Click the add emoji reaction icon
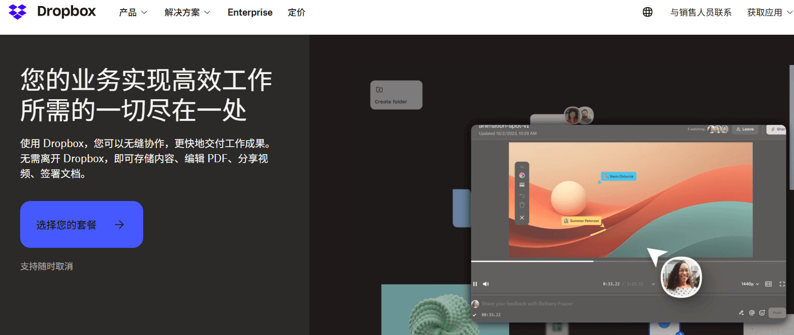The image size is (794, 335). pos(762,313)
